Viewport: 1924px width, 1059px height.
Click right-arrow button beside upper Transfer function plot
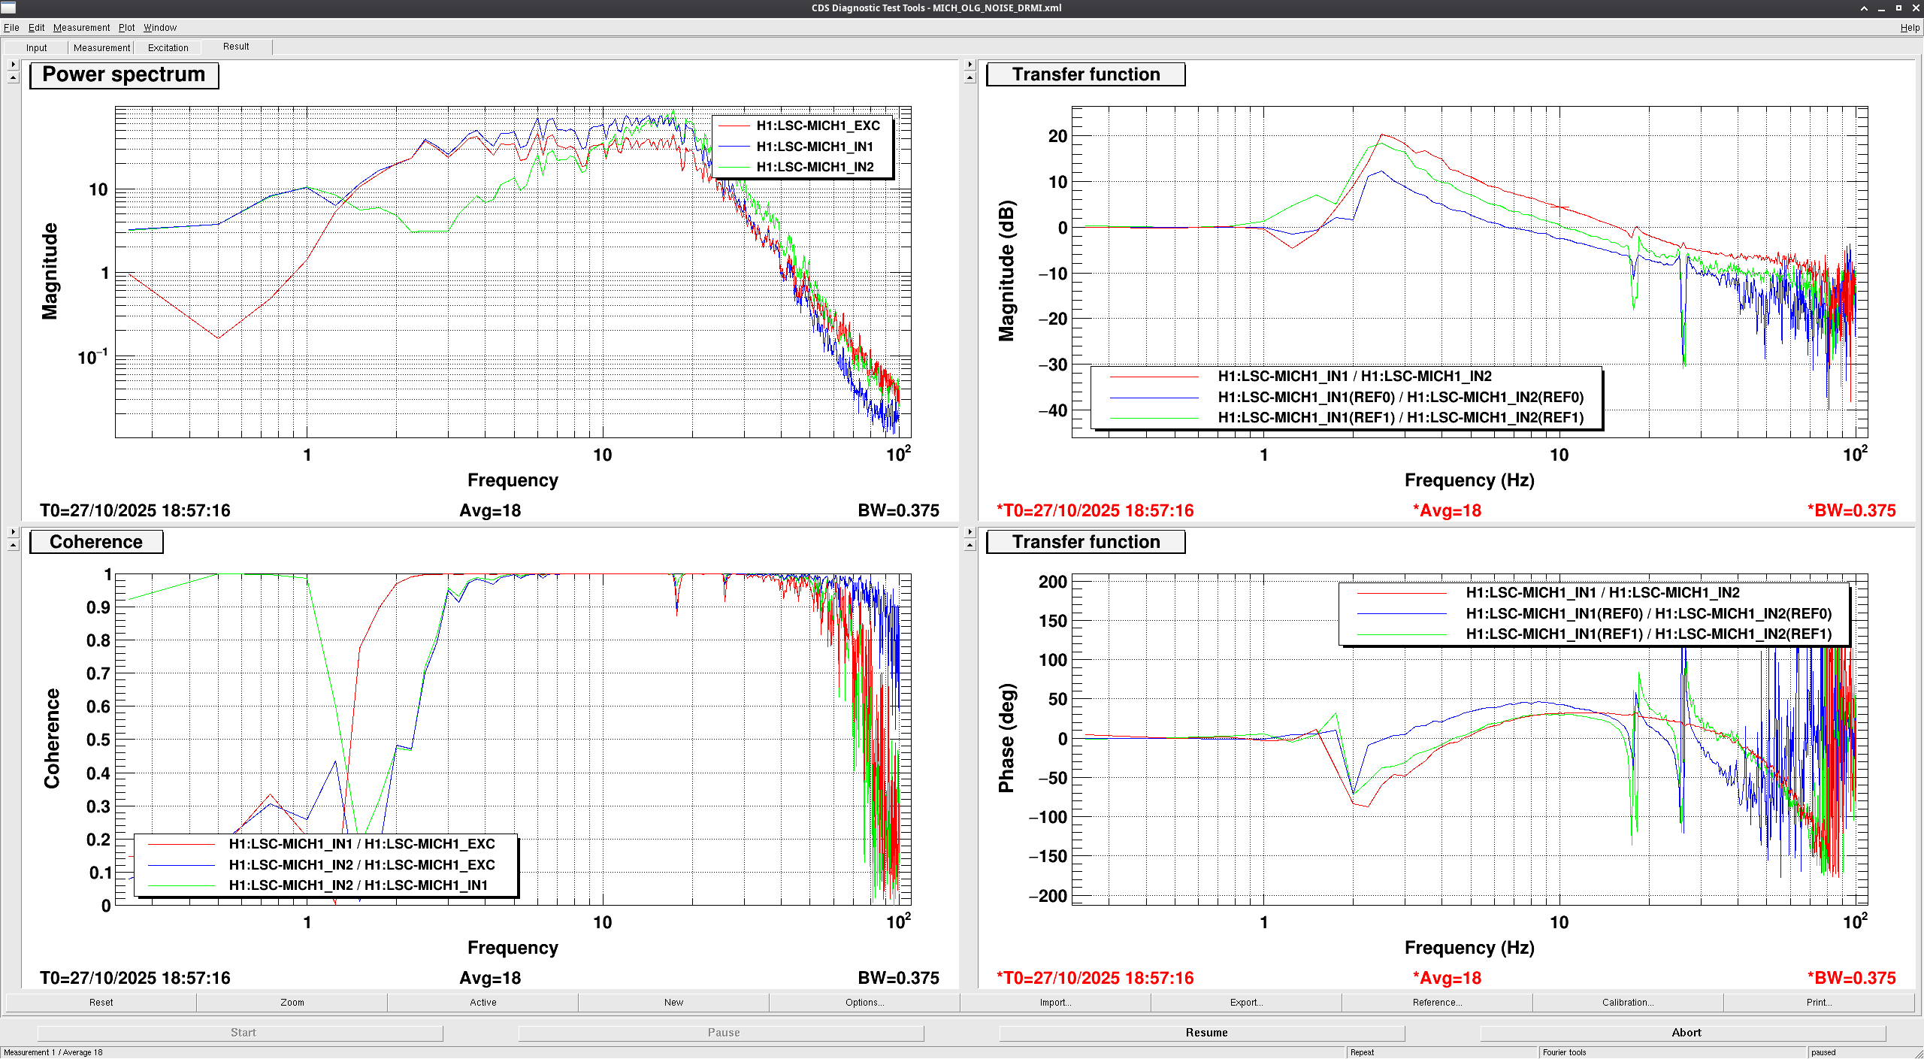(x=970, y=65)
